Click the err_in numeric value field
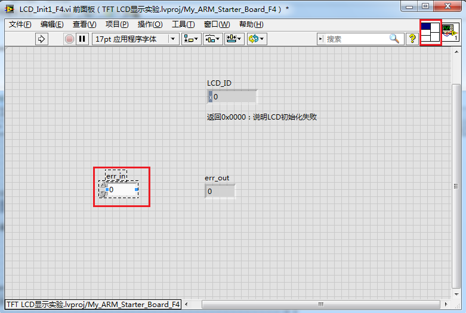The width and height of the screenshot is (466, 313). [121, 189]
